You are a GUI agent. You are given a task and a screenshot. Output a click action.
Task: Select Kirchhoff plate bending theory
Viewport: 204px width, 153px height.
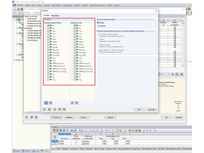(x=98, y=26)
